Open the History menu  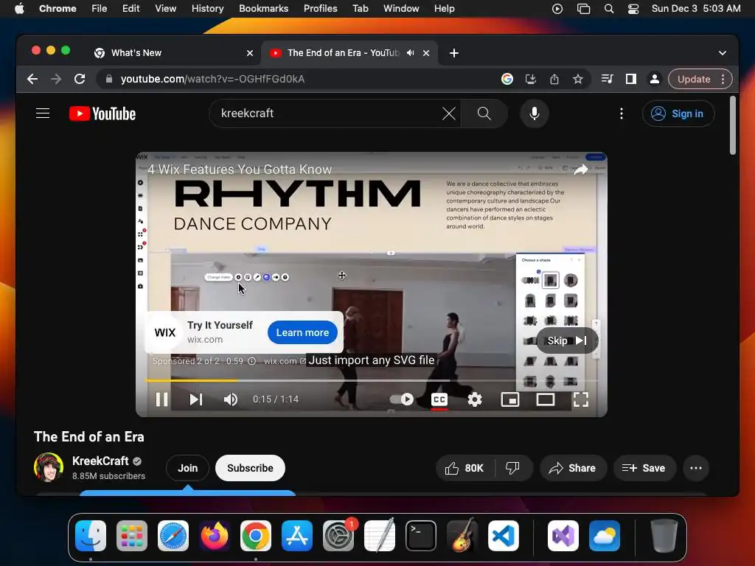[207, 9]
